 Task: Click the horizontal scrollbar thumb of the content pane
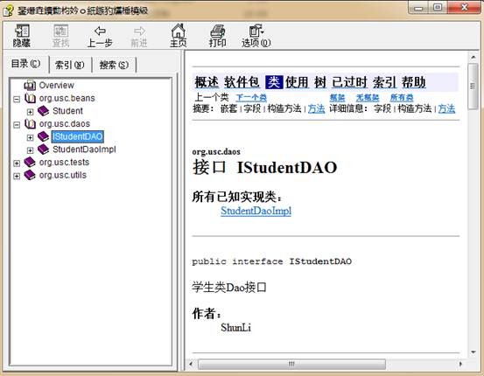pos(291,364)
